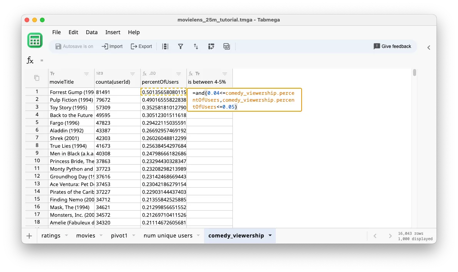Viewport: 458px width, 272px height.
Task: Open the movieTitle column header menu
Action: pos(86,73)
